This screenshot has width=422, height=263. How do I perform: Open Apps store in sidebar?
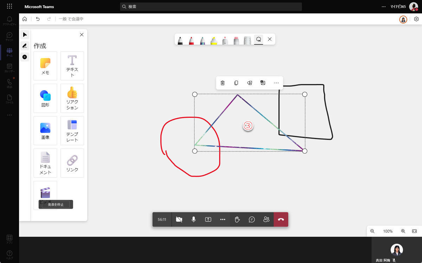click(x=9, y=239)
